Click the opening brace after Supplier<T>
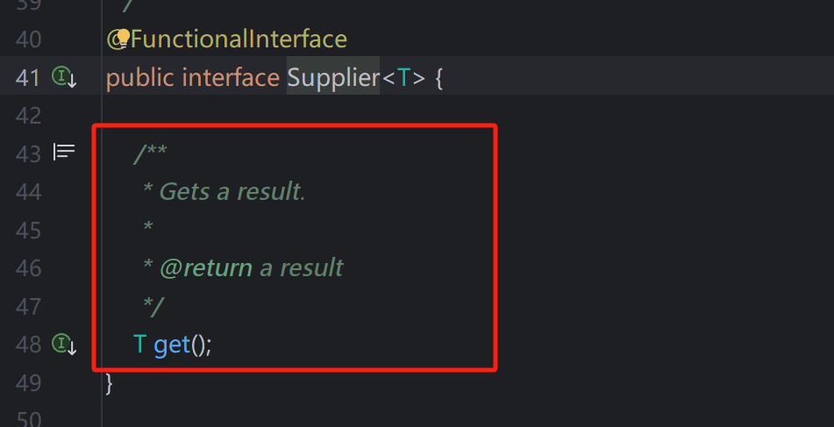834x427 pixels. coord(439,78)
